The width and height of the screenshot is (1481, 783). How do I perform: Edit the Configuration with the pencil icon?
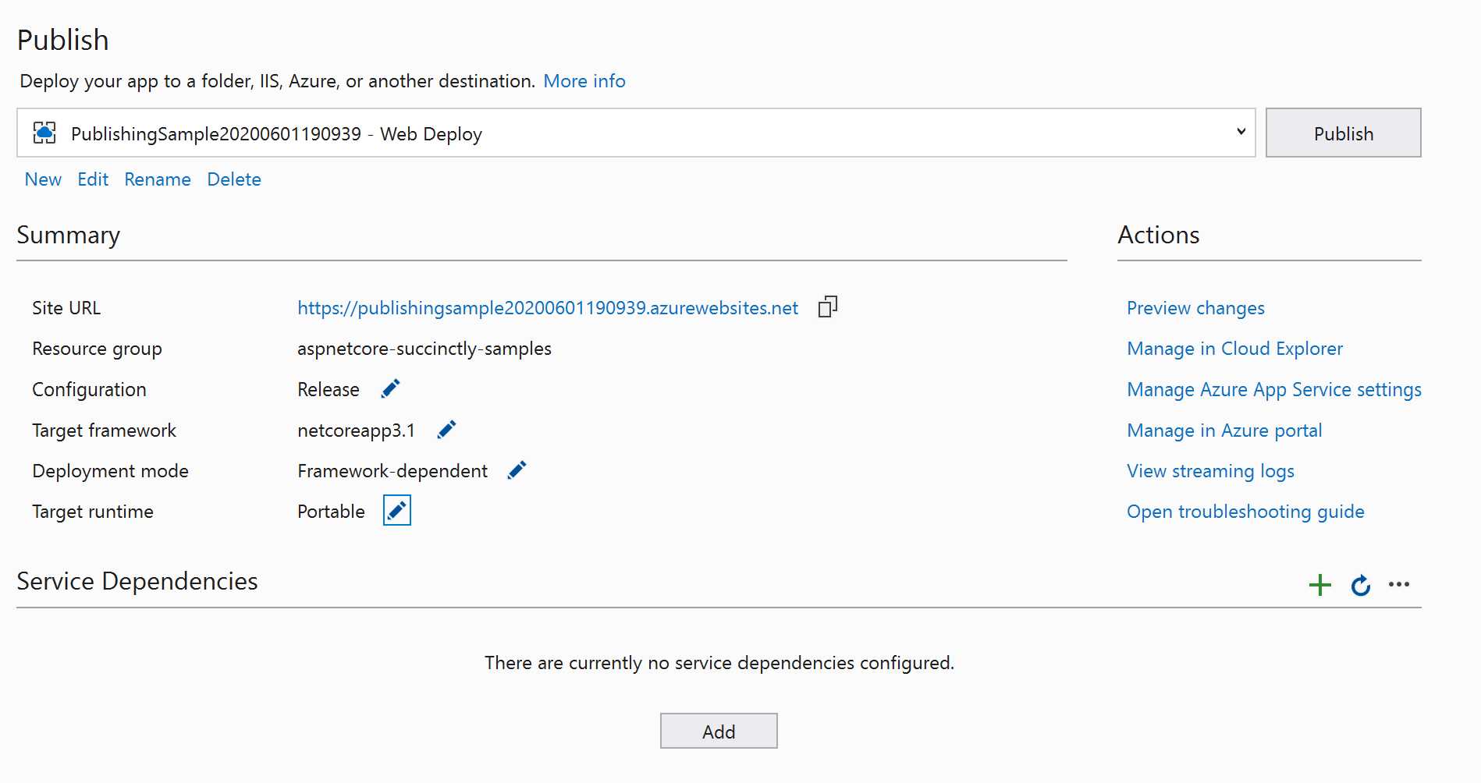tap(390, 388)
